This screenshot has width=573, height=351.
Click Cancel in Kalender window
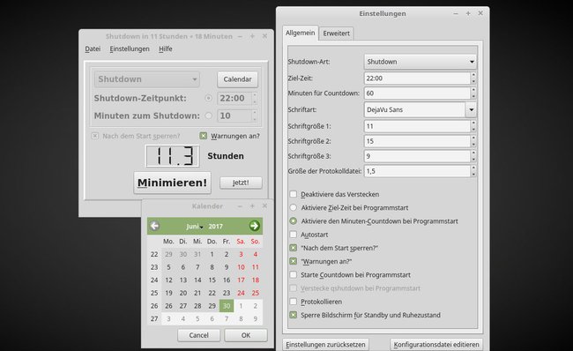[199, 335]
